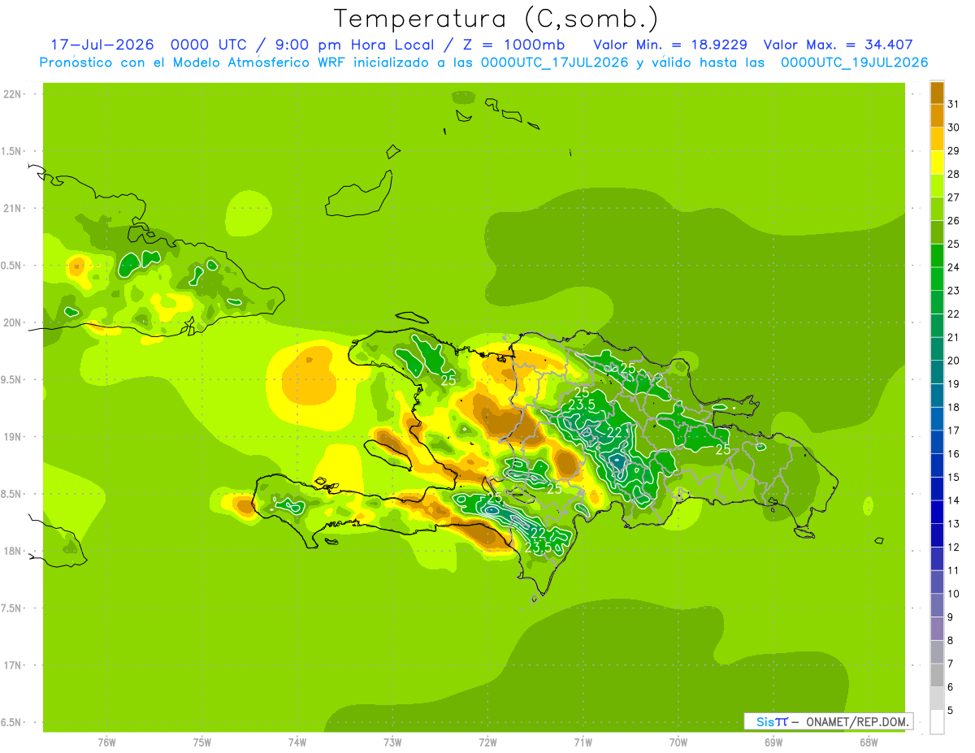975x753 pixels.
Task: Pick the yellow swatch between legend 28 and 29
Action: (x=937, y=162)
